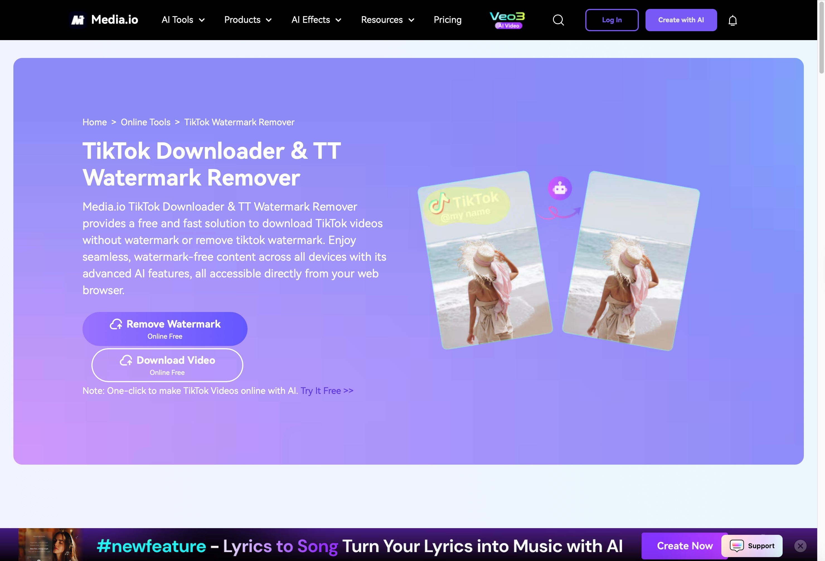Click the Media.io brand name
This screenshot has height=561, width=825.
(115, 19)
